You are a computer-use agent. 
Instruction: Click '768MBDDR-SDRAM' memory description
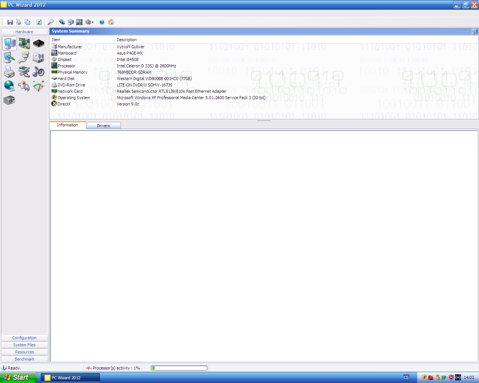point(134,72)
